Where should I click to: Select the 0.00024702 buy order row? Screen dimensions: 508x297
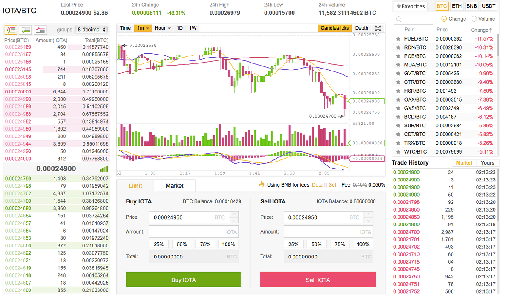point(56,194)
